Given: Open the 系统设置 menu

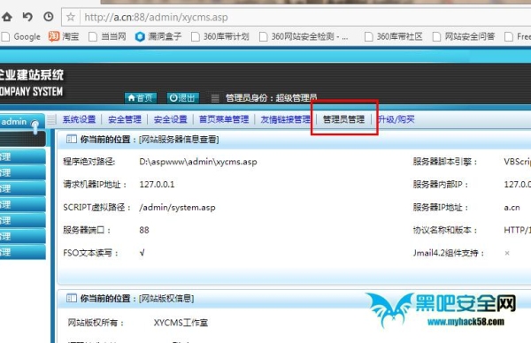Looking at the screenshot, I should pos(79,119).
